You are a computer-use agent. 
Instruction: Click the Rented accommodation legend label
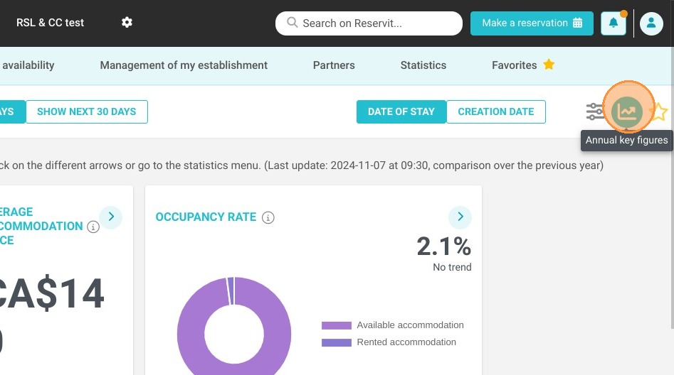[x=406, y=342]
